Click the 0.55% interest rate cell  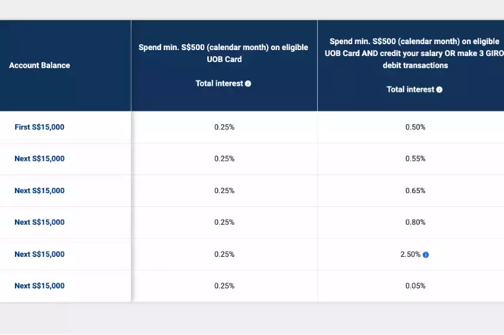(415, 159)
